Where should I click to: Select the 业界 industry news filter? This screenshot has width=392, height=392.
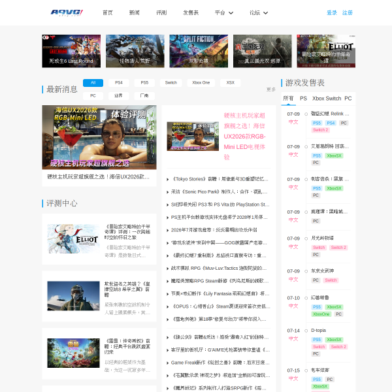(x=118, y=96)
